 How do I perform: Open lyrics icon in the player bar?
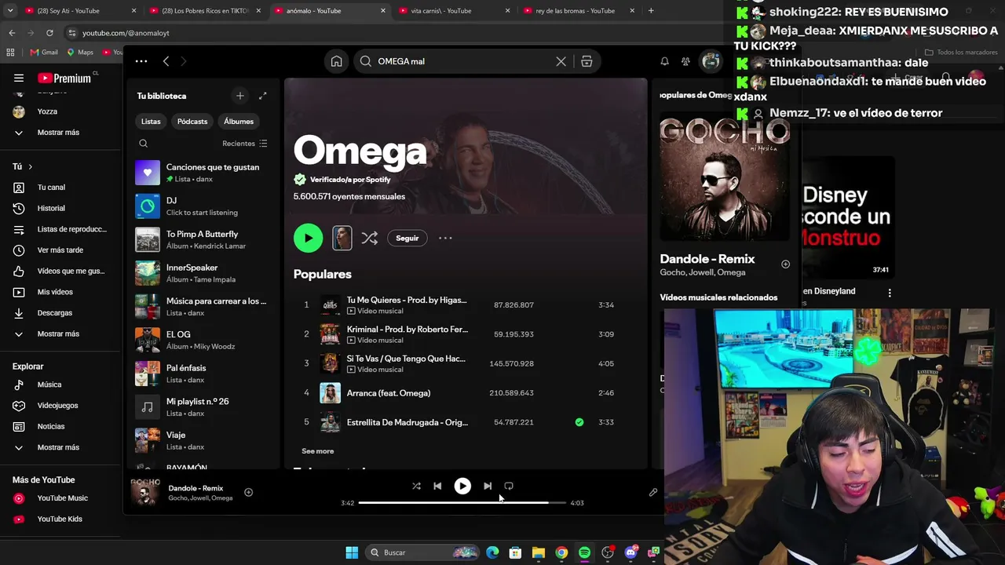652,492
